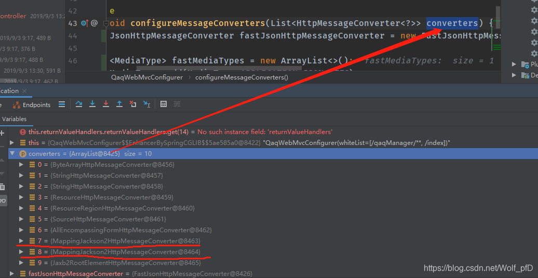
Task: Click line number 46 in gutter
Action: [x=73, y=61]
